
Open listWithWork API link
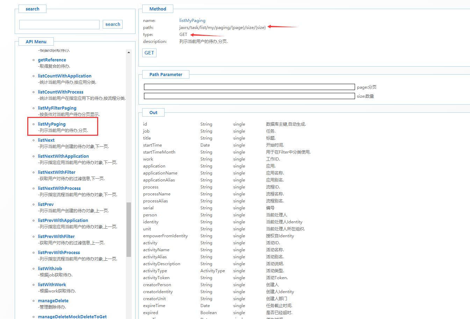point(52,285)
